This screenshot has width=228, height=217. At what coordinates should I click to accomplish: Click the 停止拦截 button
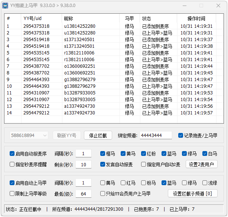click(x=98, y=135)
